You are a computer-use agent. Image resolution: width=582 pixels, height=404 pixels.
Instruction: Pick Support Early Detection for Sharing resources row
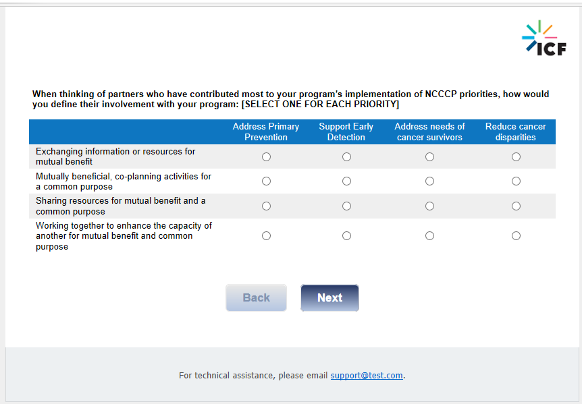[346, 206]
